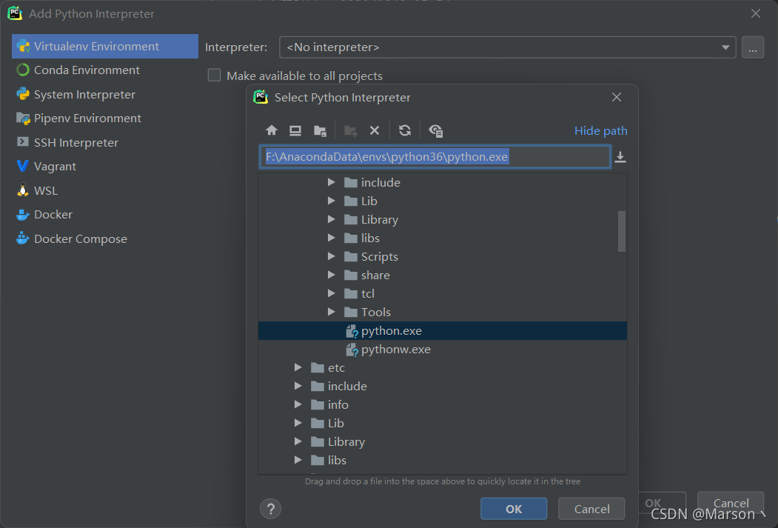Click the Vagrant V icon

23,166
